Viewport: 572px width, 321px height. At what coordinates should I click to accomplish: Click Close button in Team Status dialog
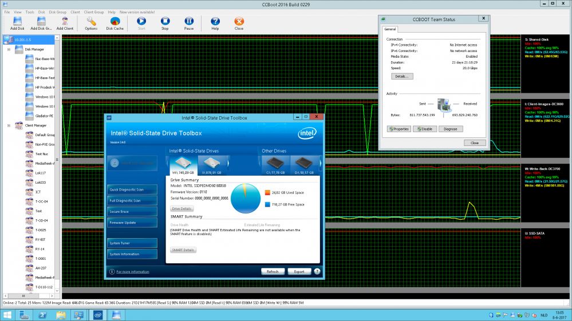[x=475, y=143]
